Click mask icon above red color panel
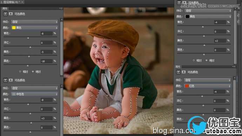The height and width of the screenshot is (136, 242). click(x=184, y=72)
